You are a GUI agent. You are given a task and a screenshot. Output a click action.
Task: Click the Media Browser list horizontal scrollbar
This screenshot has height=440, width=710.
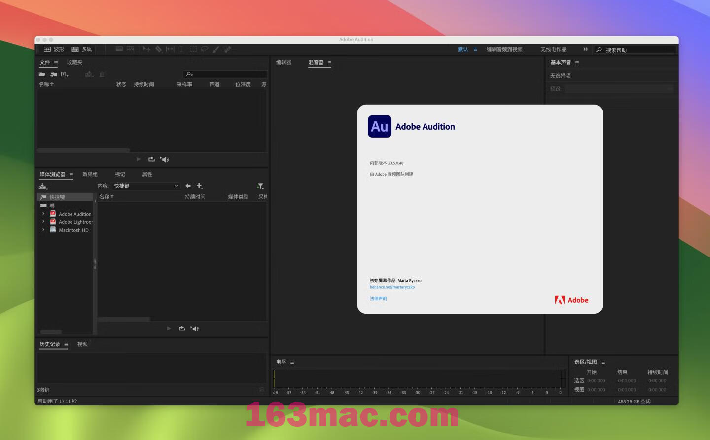click(x=124, y=319)
